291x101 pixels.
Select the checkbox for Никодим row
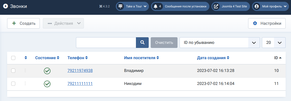tap(13, 84)
